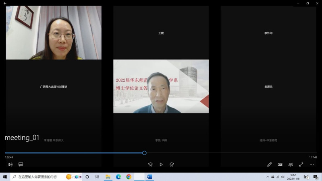
Task: Skip back 10 seconds
Action: (150, 165)
